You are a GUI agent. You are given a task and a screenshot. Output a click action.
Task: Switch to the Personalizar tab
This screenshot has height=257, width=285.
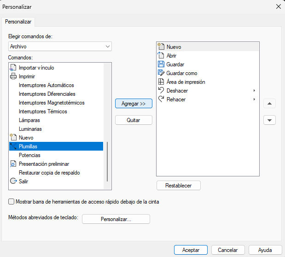18,22
